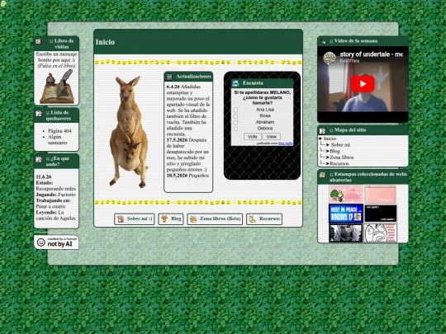Viewport: 446px width, 334px height.
Task: Click the 18.5.2026 update entry date
Action: click(177, 176)
